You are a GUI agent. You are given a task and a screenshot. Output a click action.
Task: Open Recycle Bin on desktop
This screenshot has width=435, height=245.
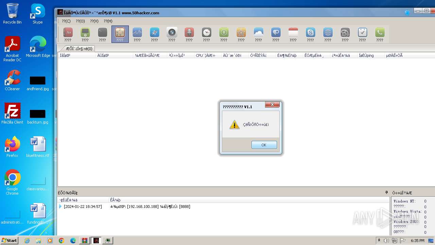pyautogui.click(x=12, y=14)
